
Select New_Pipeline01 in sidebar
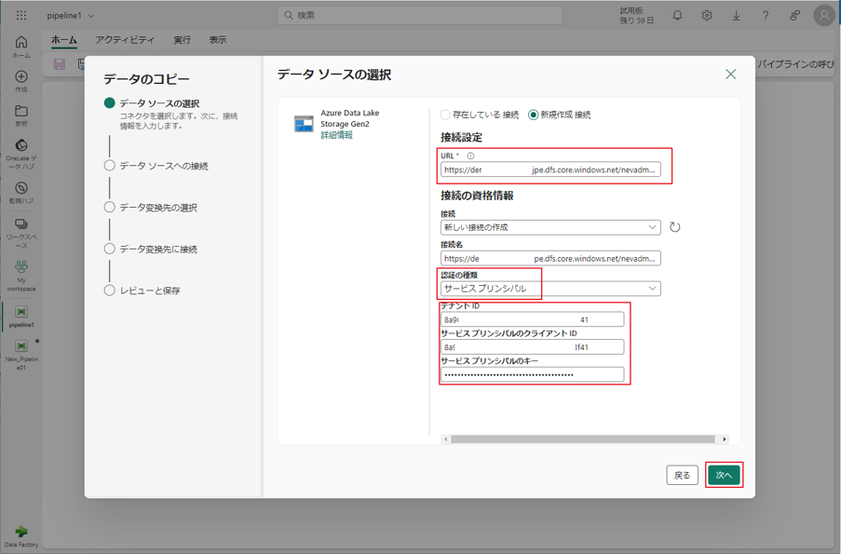[x=21, y=355]
